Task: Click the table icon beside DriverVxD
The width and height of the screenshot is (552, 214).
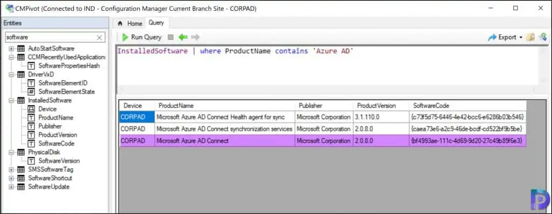Action: coord(21,74)
